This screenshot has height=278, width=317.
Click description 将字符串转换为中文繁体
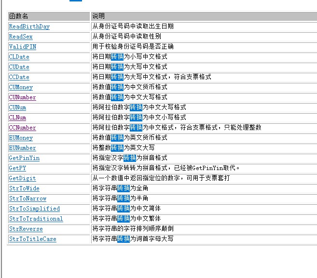pos(126,218)
